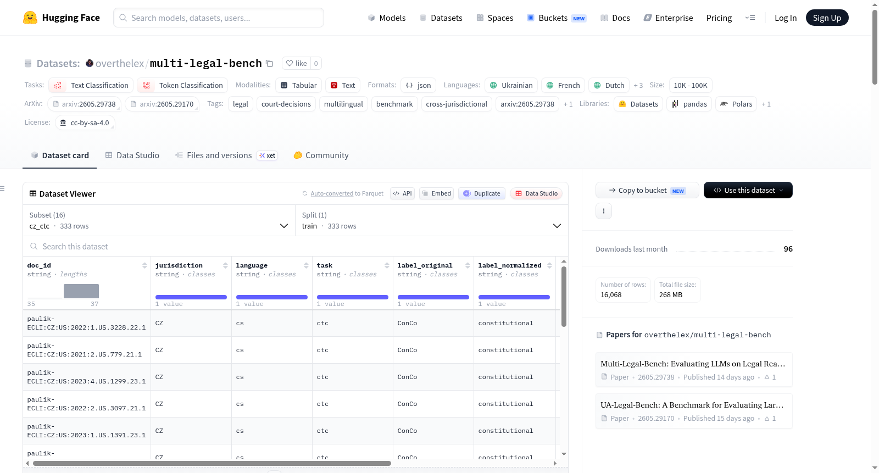Click the Hugging Face logo icon

click(x=30, y=18)
